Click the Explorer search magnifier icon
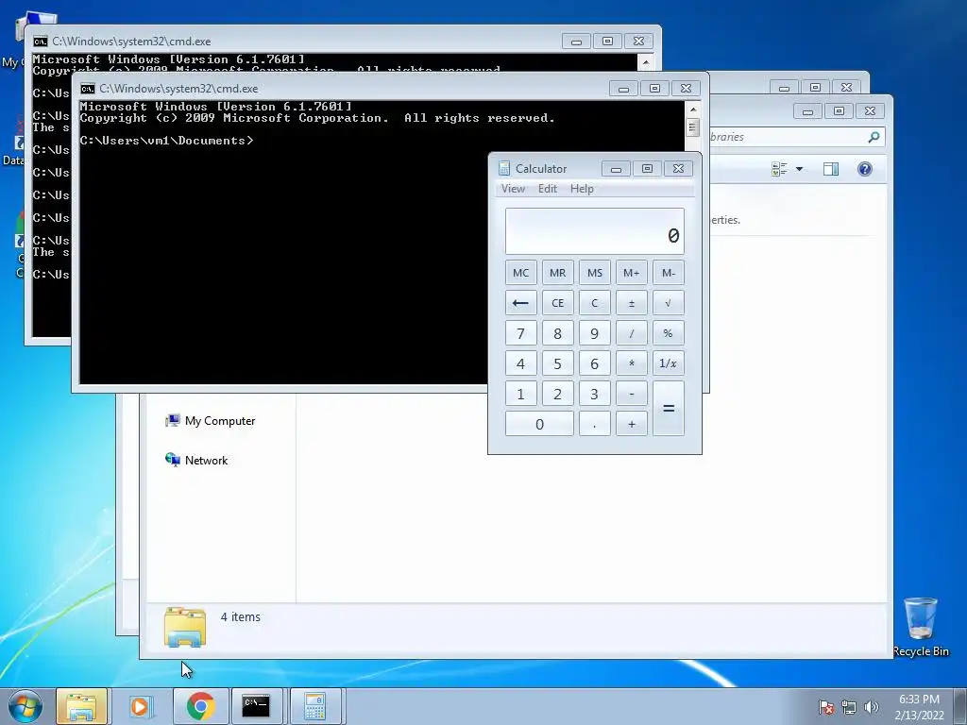 click(874, 137)
